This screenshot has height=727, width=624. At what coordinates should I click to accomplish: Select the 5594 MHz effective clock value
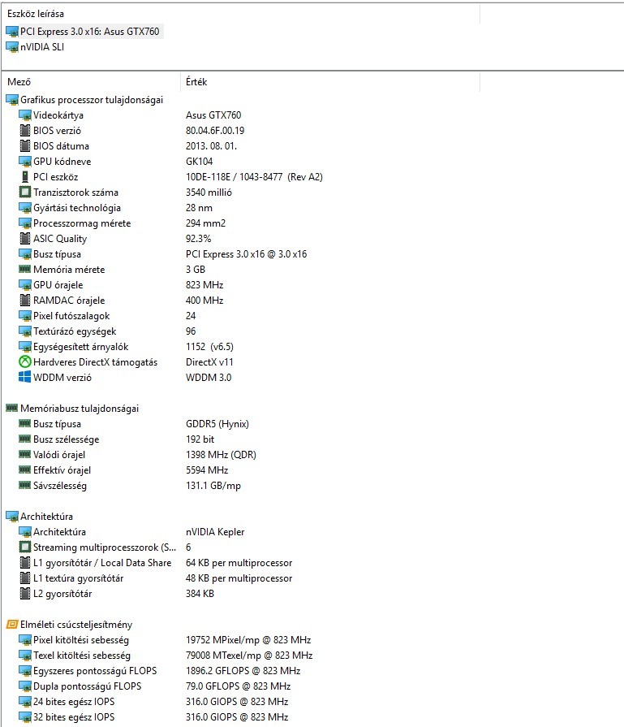click(207, 470)
